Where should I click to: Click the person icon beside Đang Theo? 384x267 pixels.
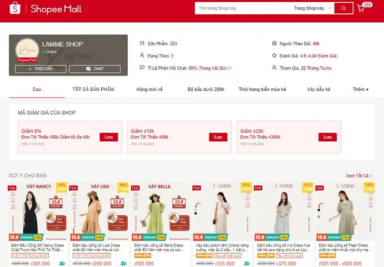coord(142,55)
